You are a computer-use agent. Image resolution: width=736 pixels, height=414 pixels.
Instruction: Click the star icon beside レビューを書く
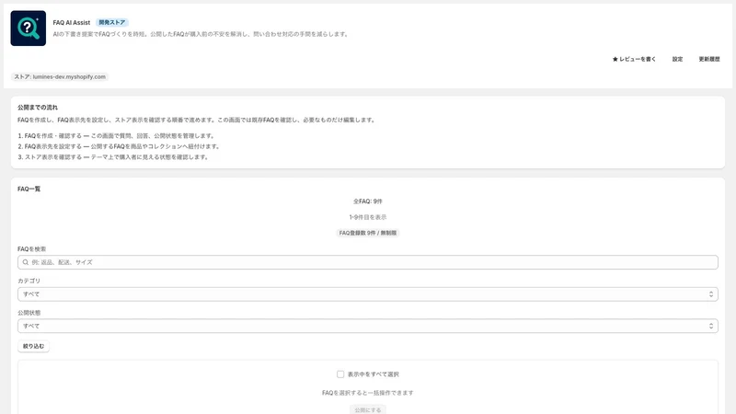pyautogui.click(x=615, y=59)
